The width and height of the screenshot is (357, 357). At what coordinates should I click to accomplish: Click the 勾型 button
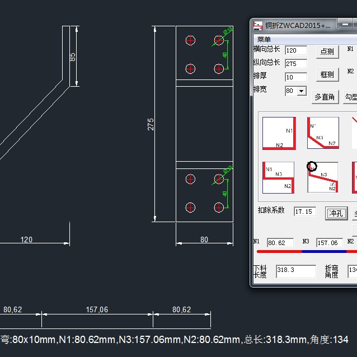point(350,97)
